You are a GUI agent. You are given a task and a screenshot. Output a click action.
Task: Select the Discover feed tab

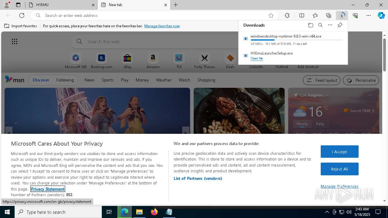41,80
